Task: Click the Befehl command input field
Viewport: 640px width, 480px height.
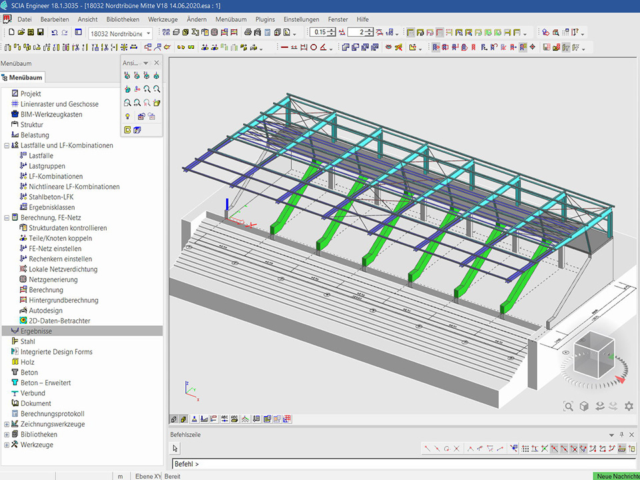Action: click(x=400, y=463)
